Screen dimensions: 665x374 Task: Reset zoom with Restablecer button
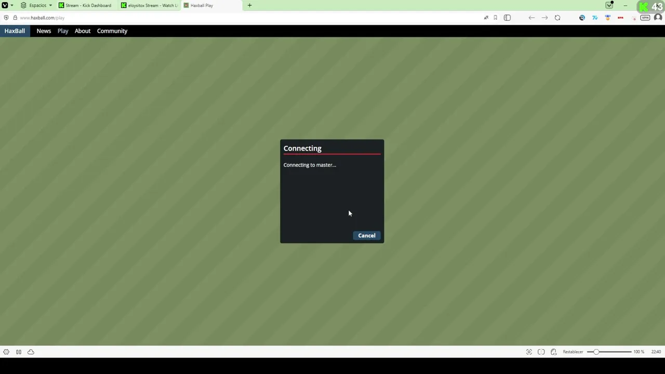[x=573, y=352]
